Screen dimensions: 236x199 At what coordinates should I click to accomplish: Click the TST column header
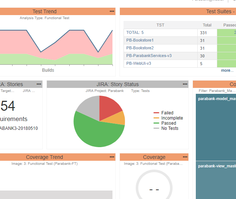pos(160,25)
